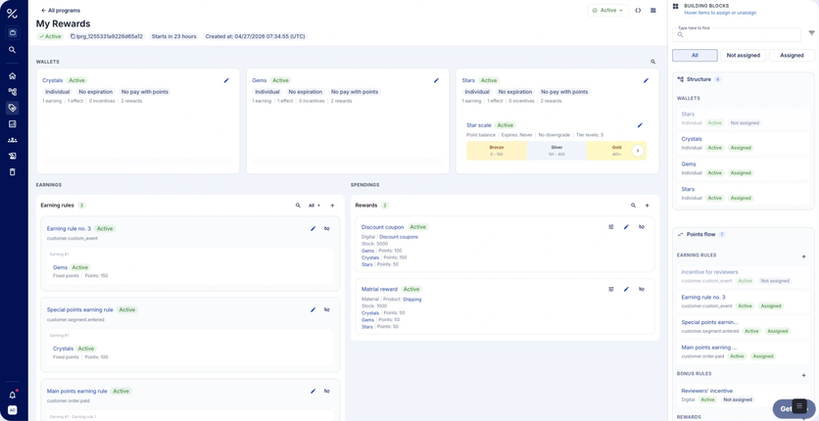Click the Silver tier segment

[x=556, y=150]
